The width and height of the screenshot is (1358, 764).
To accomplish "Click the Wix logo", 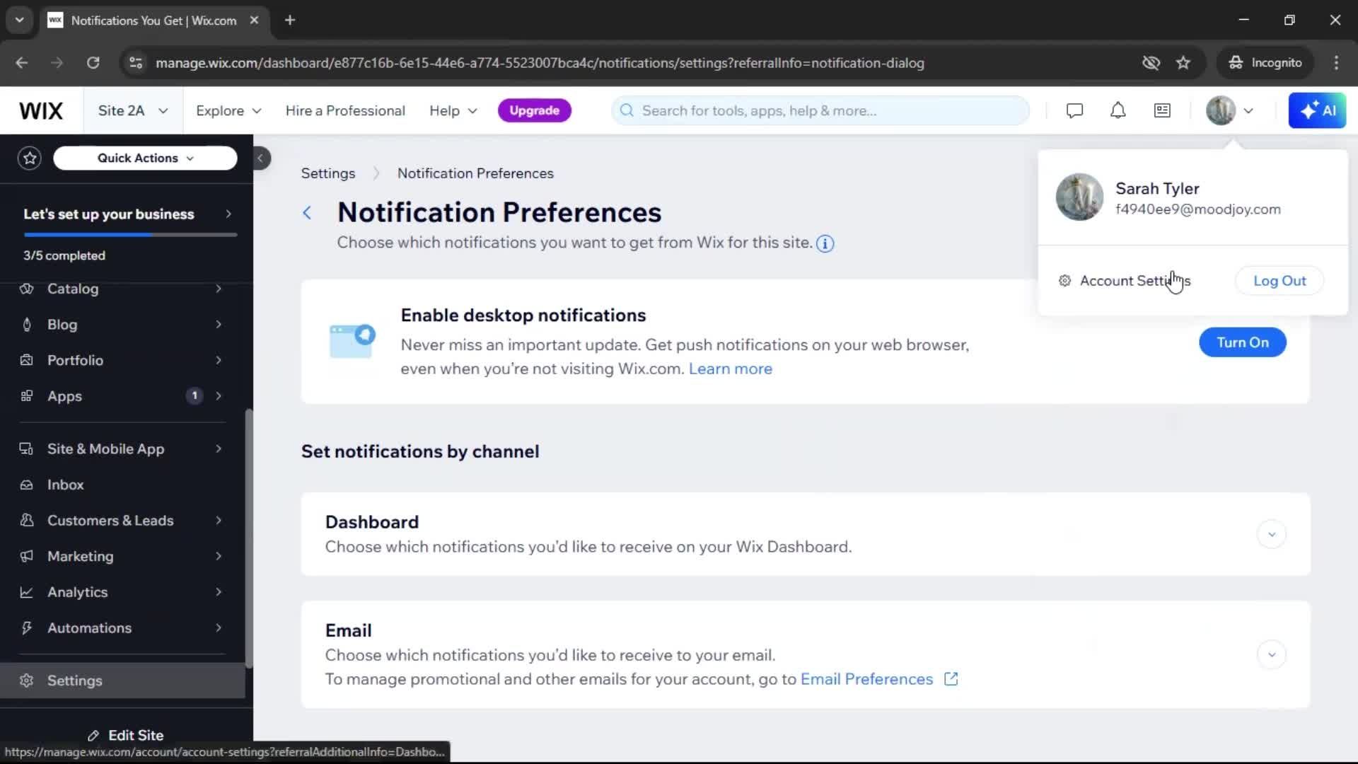I will (41, 111).
